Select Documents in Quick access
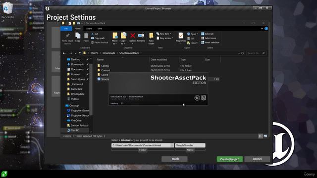This screenshot has width=317, height=178. [x=78, y=69]
